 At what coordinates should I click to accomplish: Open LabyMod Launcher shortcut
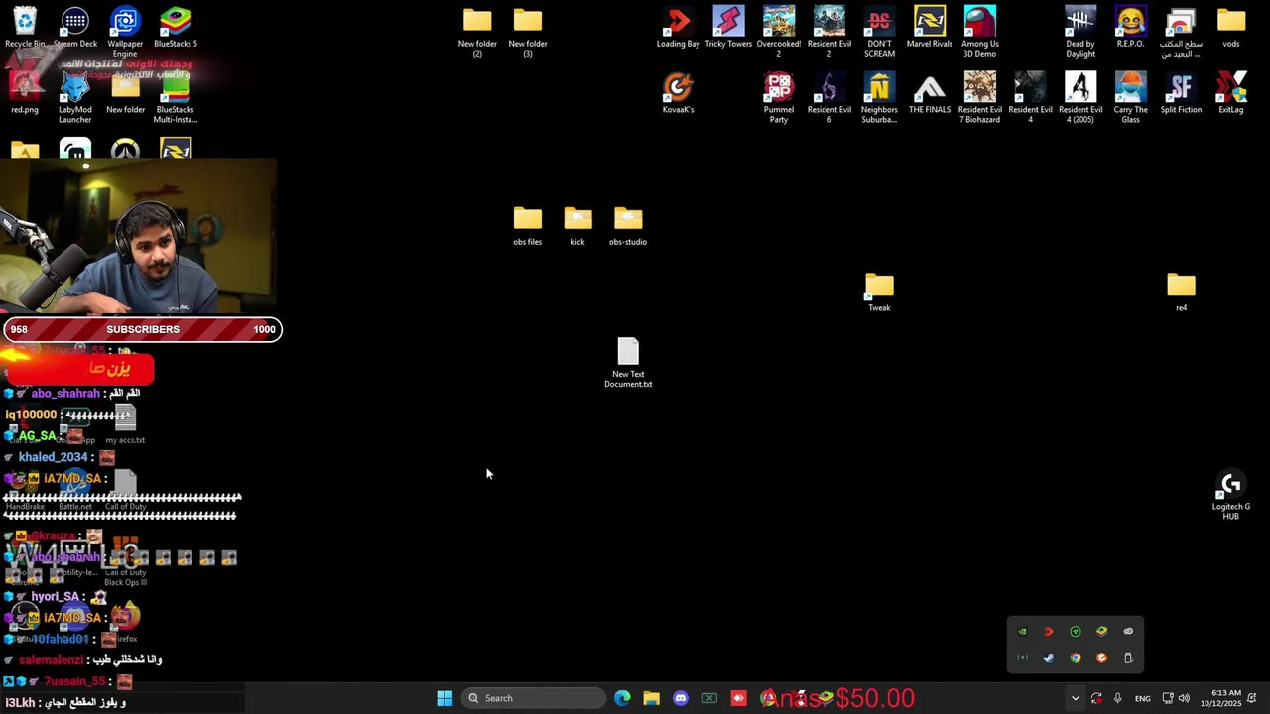[x=75, y=98]
